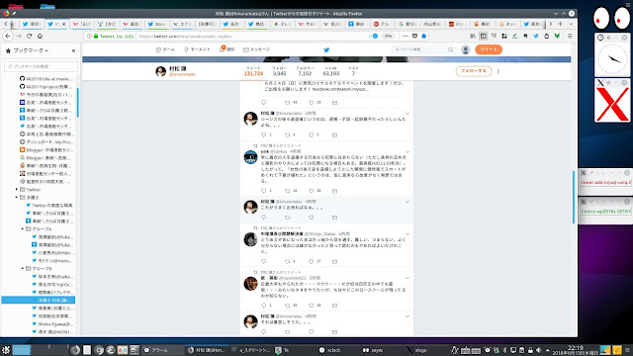Open the options chevron on yank's tweet
Image resolution: width=633 pixels, height=356 pixels.
[x=407, y=151]
